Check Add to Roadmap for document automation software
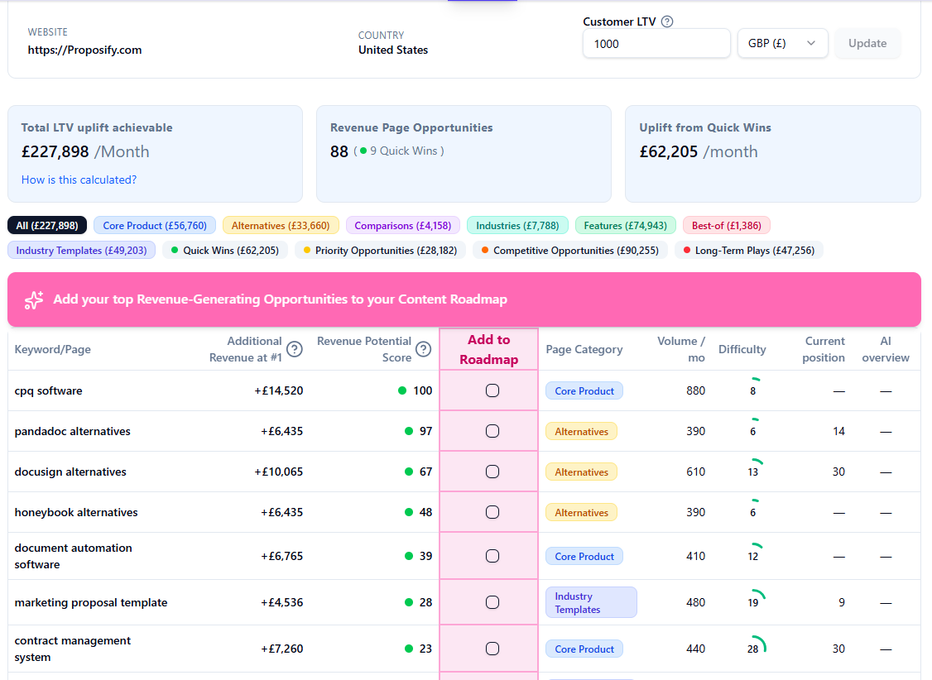The width and height of the screenshot is (932, 680). tap(492, 556)
